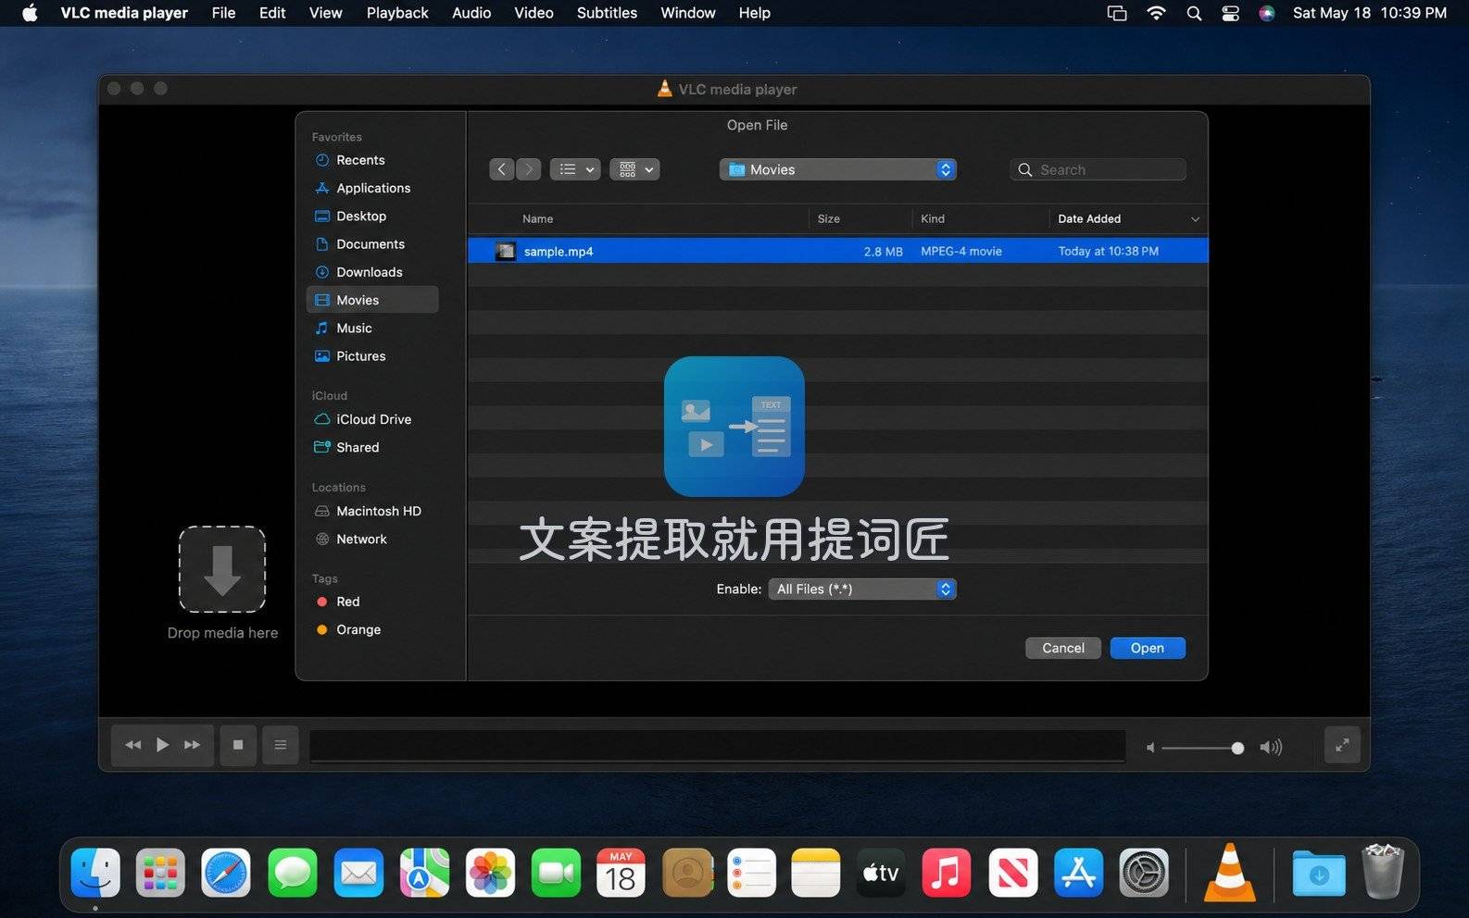The width and height of the screenshot is (1469, 918).
Task: Open the Movies folder location dropdown
Action: click(x=837, y=169)
